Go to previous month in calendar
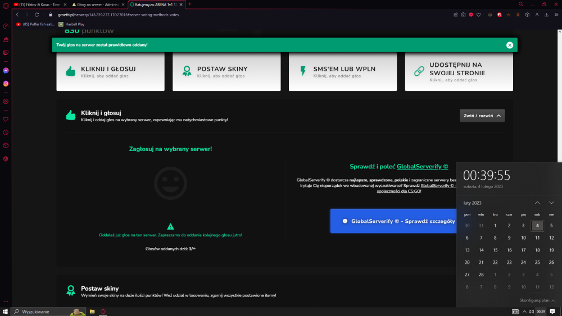The height and width of the screenshot is (316, 562). point(537,203)
